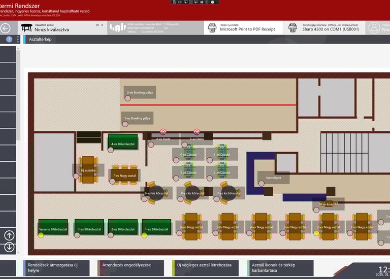390x279 pixels.
Task: Open the blue help question mark icon
Action: coord(9,39)
